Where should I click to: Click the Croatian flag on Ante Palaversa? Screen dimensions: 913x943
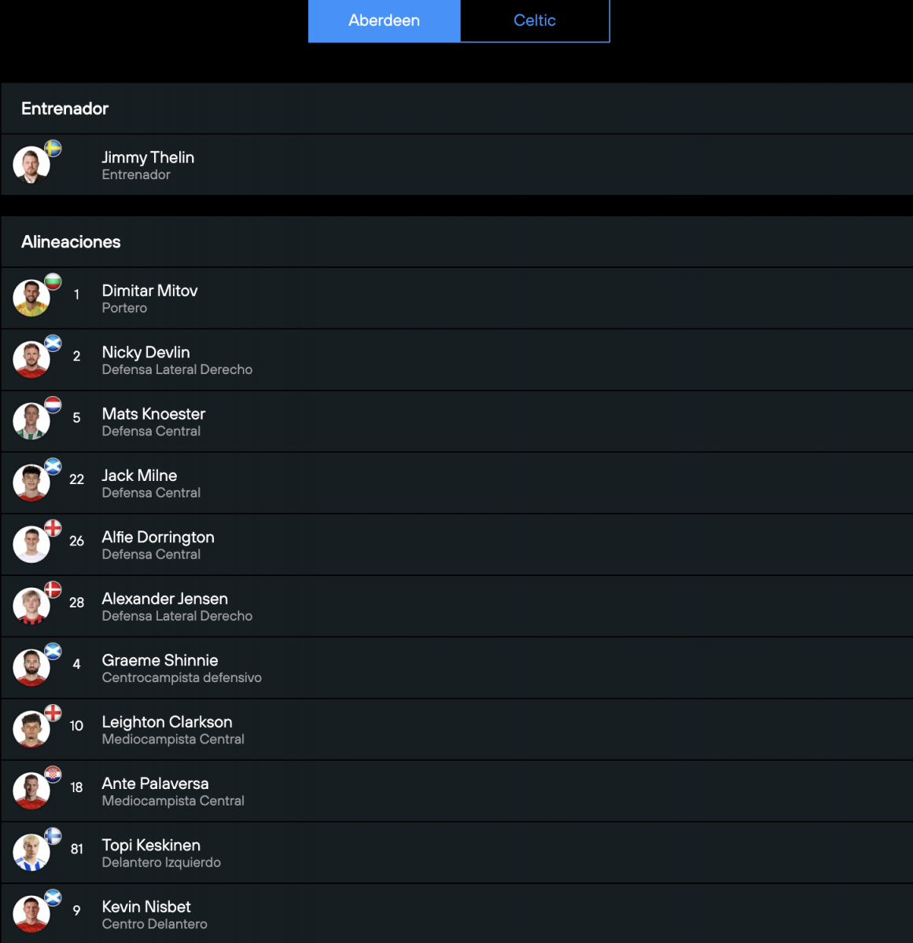click(x=53, y=775)
